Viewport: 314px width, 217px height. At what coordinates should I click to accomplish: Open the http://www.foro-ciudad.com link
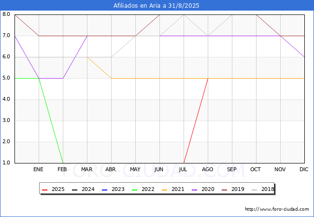(277, 209)
